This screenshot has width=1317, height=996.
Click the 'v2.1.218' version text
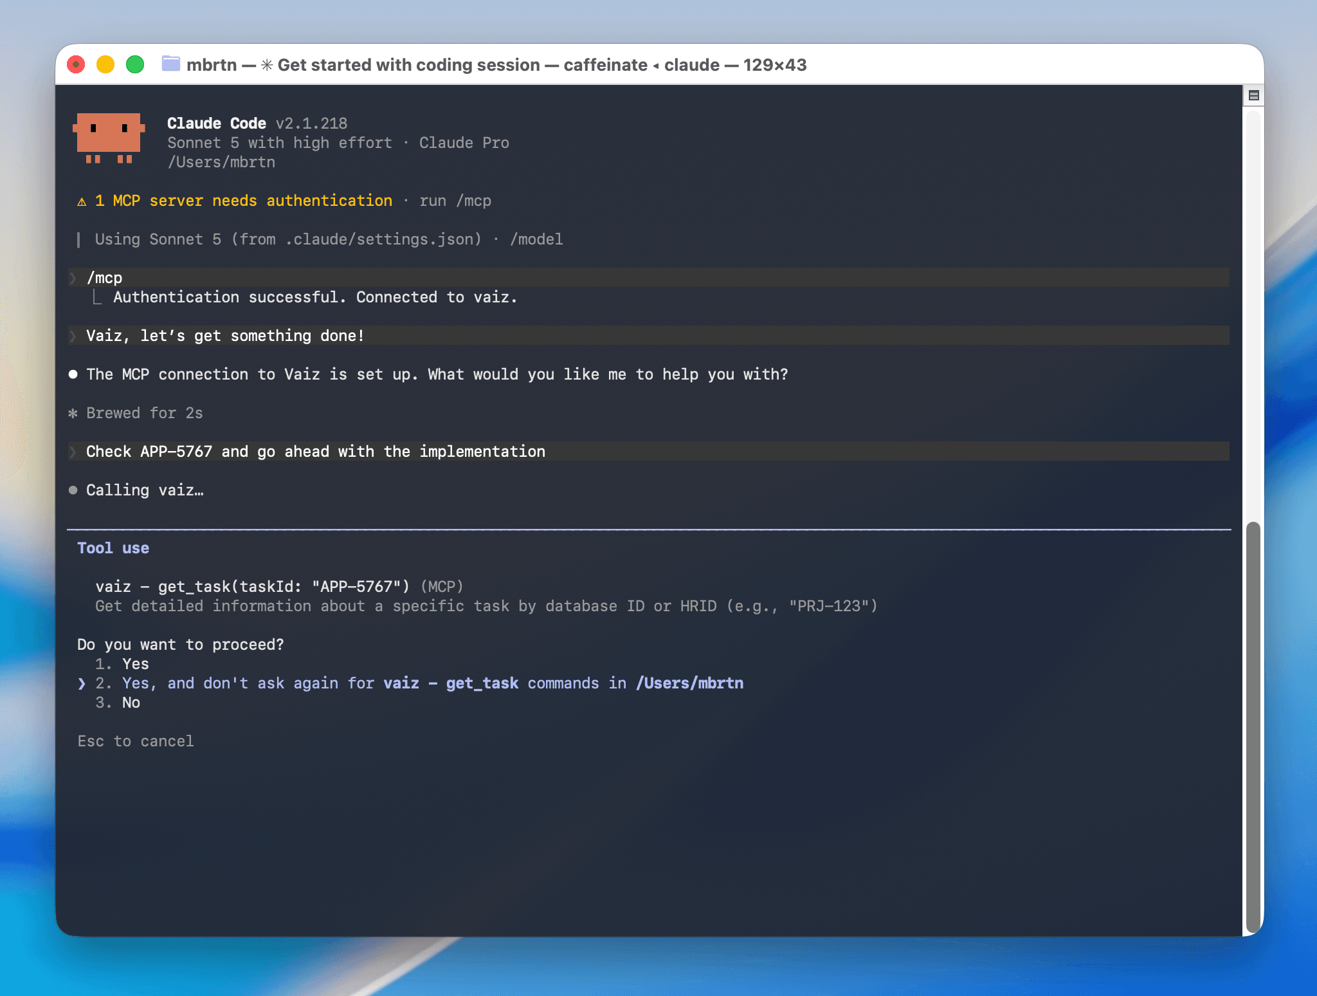pos(311,124)
